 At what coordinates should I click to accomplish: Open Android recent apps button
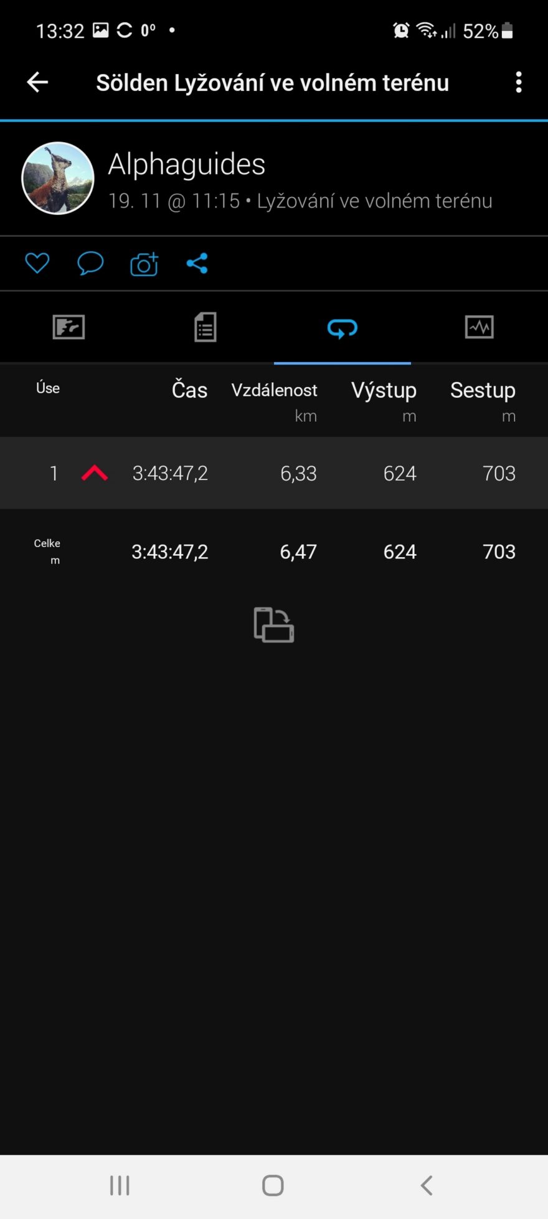point(120,1185)
